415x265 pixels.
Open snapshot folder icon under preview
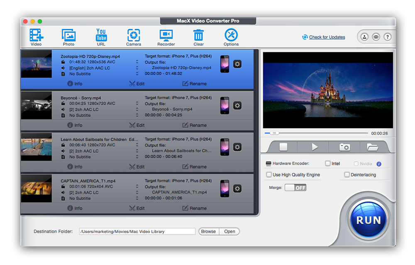[372, 147]
